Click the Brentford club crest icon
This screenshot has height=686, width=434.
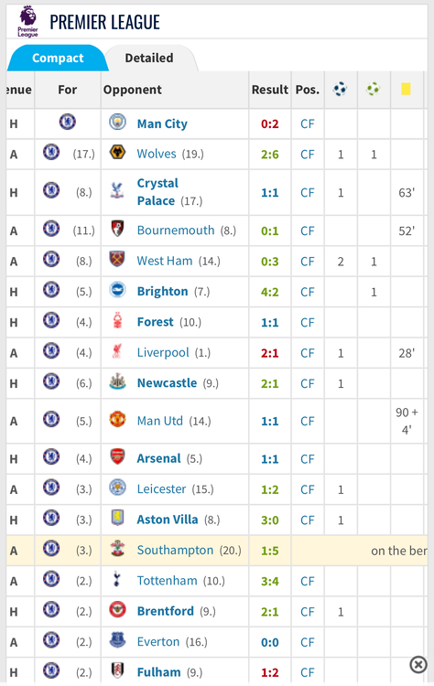[117, 609]
